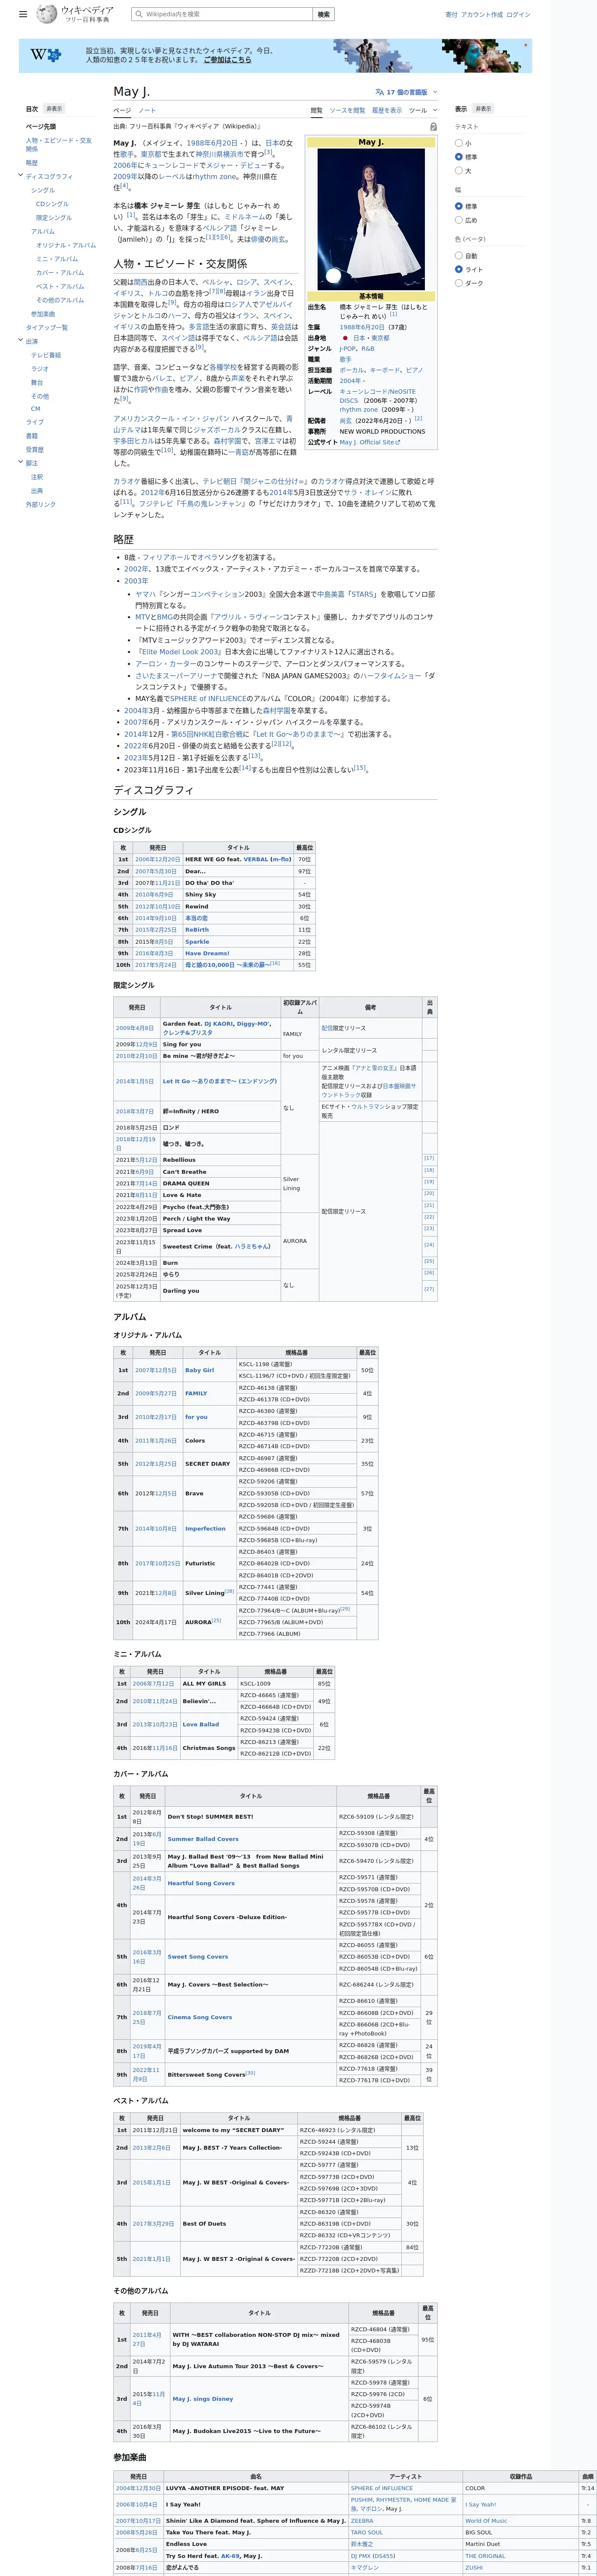Image resolution: width=597 pixels, height=2576 pixels.
Task: Open the May J. Official Site link
Action: 369,442
